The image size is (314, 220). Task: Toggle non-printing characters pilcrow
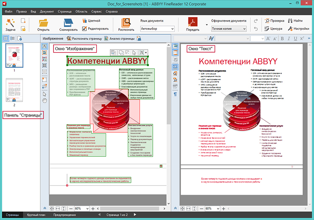[x=175, y=94]
